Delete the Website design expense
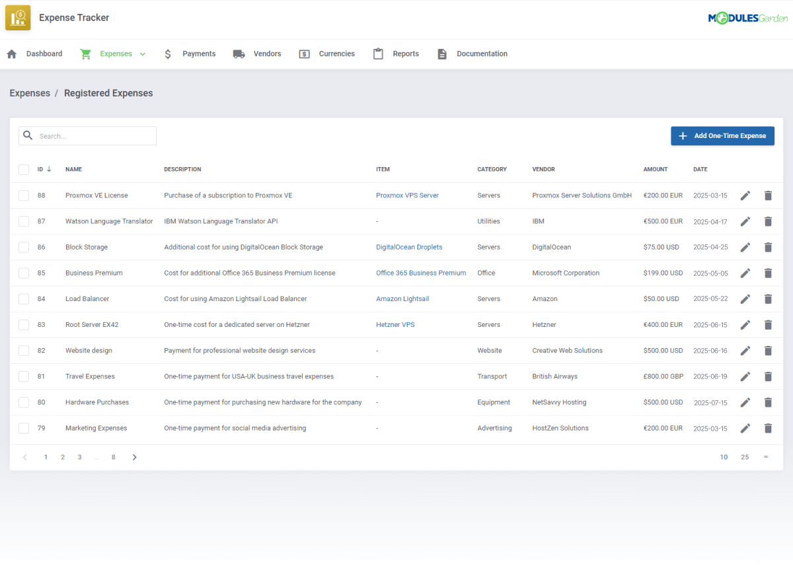The image size is (793, 568). click(768, 351)
